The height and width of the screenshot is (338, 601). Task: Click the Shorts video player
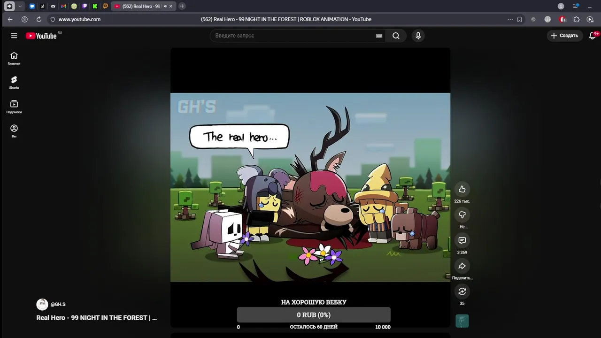click(x=310, y=187)
